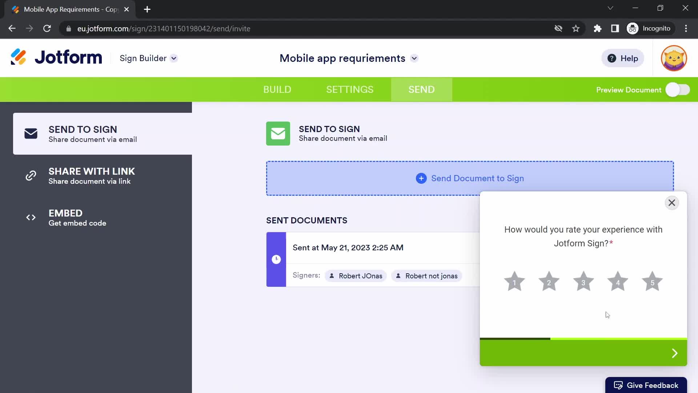Click the sent document timestamp entry
Viewport: 698px width, 393px height.
click(x=348, y=247)
